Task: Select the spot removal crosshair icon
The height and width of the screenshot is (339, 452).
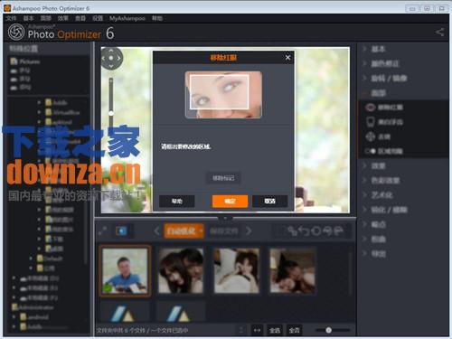Action: (370, 137)
